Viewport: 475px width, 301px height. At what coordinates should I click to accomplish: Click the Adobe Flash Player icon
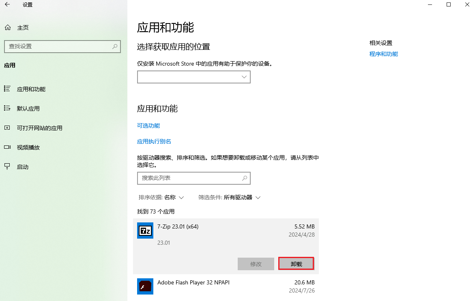[x=145, y=286]
